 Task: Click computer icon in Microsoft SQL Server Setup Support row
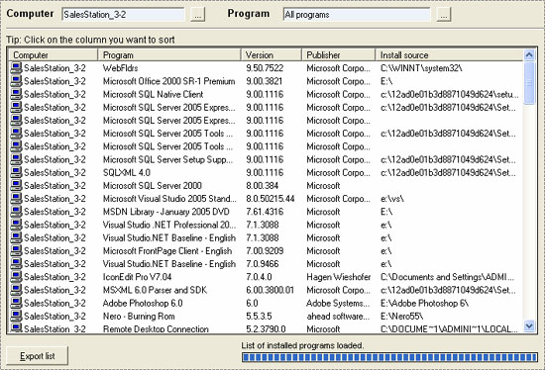pyautogui.click(x=16, y=159)
